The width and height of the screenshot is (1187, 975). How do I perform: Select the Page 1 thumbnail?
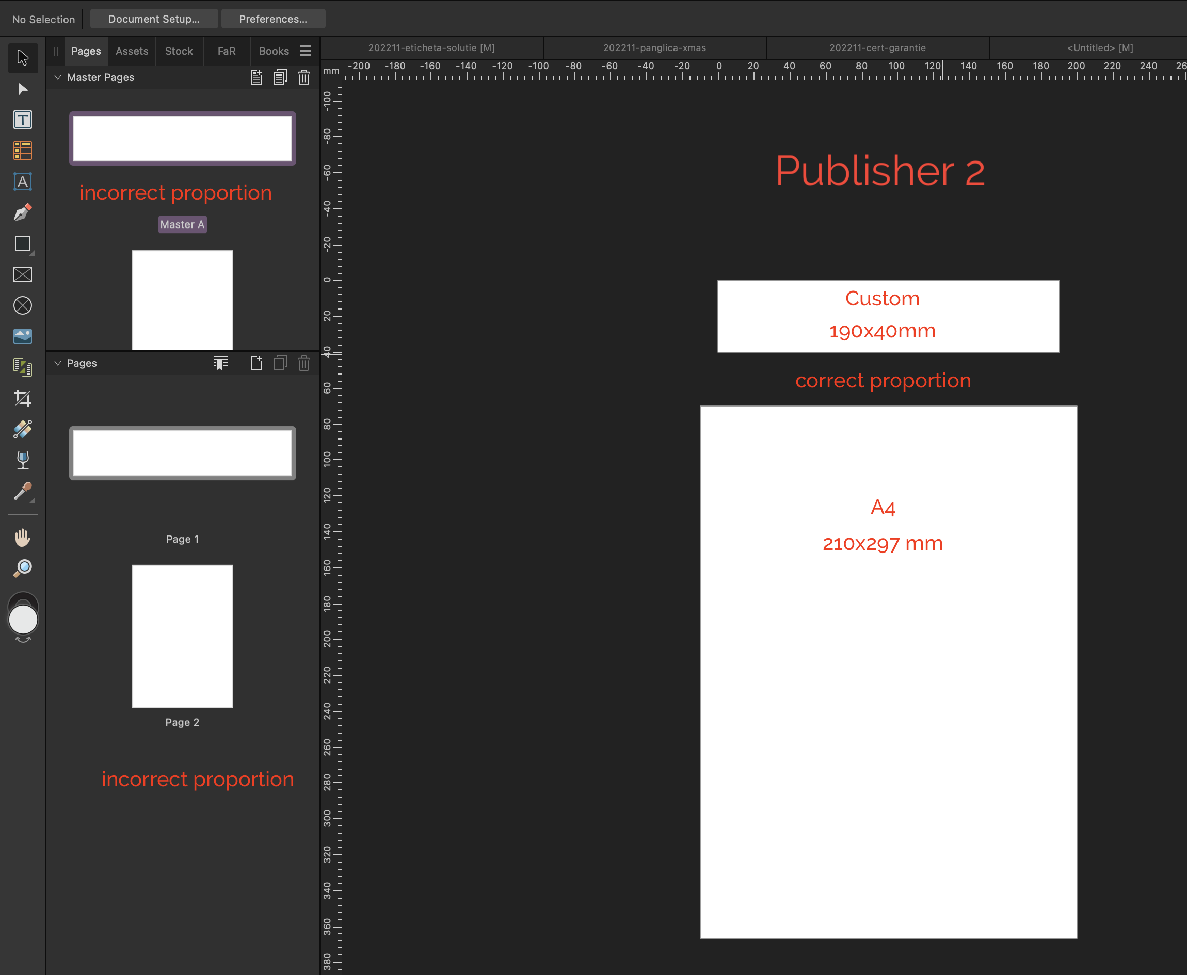tap(183, 453)
